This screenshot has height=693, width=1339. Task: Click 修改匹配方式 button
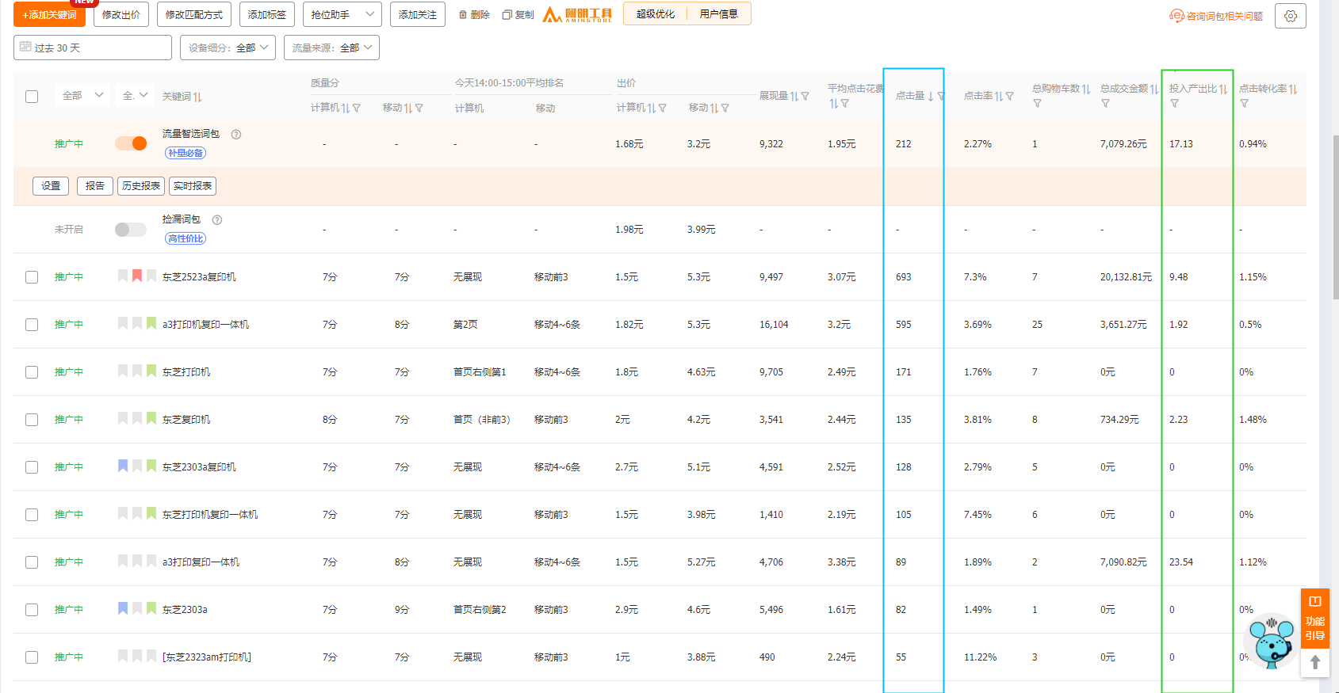(194, 14)
